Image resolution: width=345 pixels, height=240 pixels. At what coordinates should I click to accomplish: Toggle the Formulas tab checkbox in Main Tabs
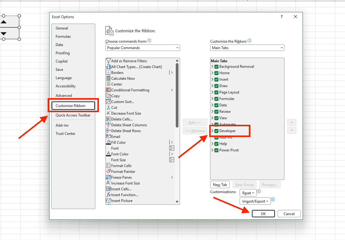[217, 99]
